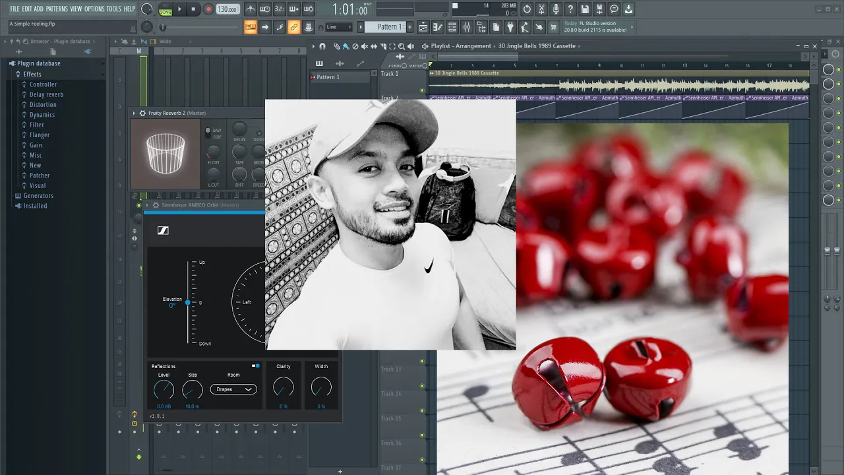This screenshot has width=844, height=475.
Task: Toggle the auto-scrolling arrow icon
Action: point(265,27)
